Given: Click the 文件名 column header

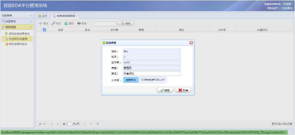Looking at the screenshot, I should (222, 30).
